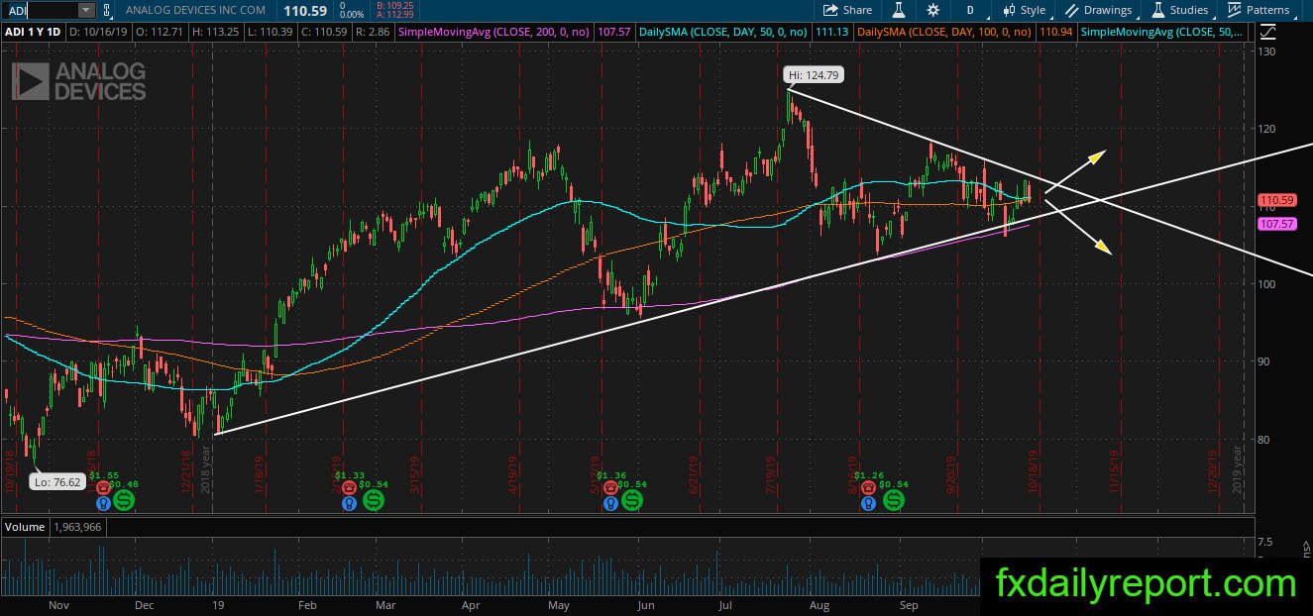Click the blue lightbulb icon near $1.26
1313x616 pixels.
coord(869,503)
